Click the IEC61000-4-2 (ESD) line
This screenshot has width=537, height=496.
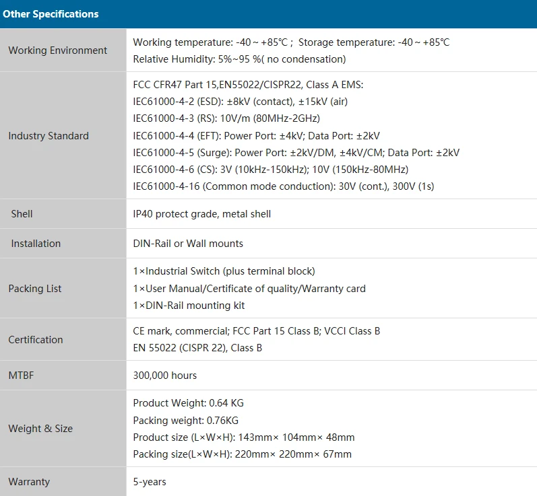240,102
